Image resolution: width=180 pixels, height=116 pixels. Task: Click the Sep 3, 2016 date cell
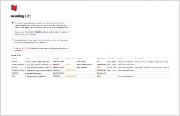111,65
